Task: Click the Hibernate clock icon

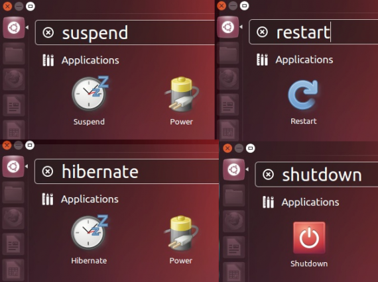Action: click(x=90, y=232)
